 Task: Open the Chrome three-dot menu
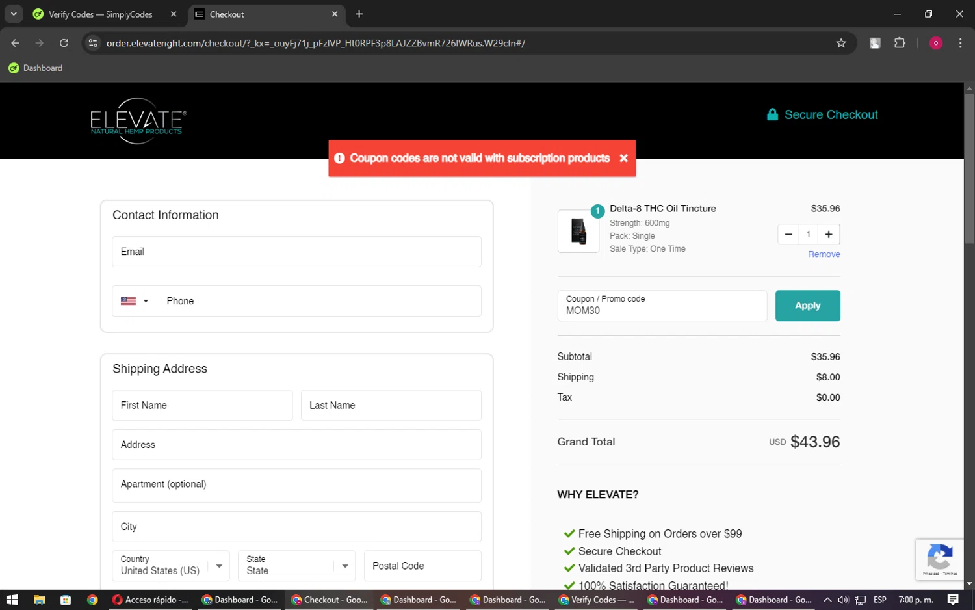pos(960,43)
